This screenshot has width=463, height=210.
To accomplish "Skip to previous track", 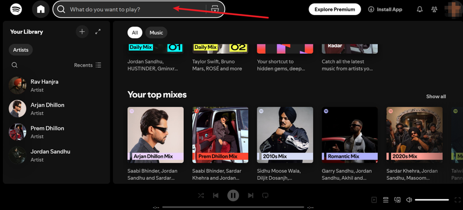I will (215, 195).
